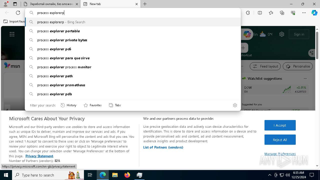This screenshot has height=180, width=320.
Task: Choose 'process explorer portable' suggestion
Action: point(133,31)
